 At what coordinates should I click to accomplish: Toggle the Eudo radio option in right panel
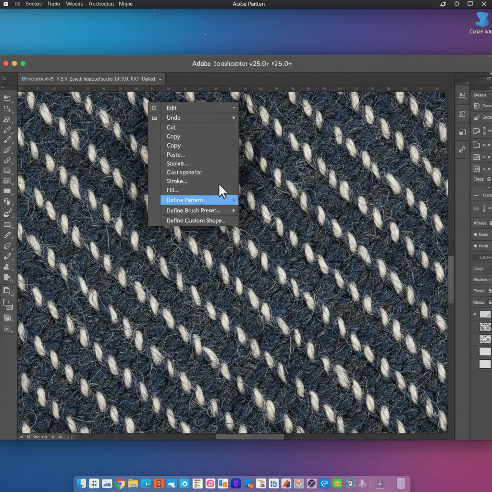coord(475,245)
